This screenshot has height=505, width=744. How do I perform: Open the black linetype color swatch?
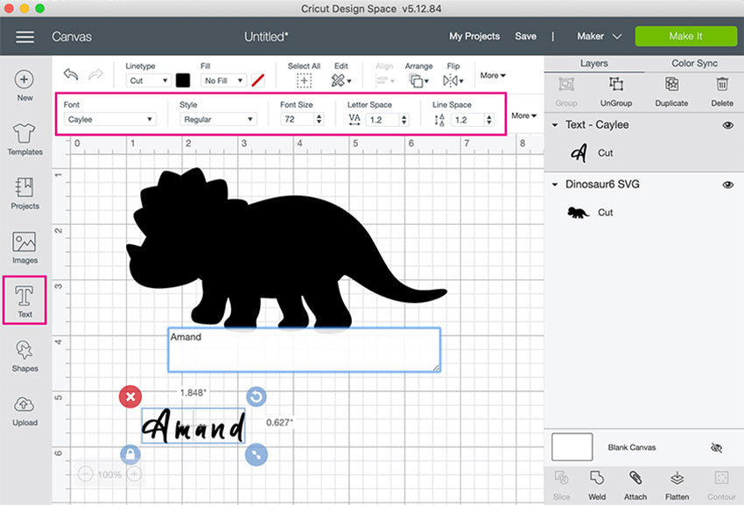(183, 81)
